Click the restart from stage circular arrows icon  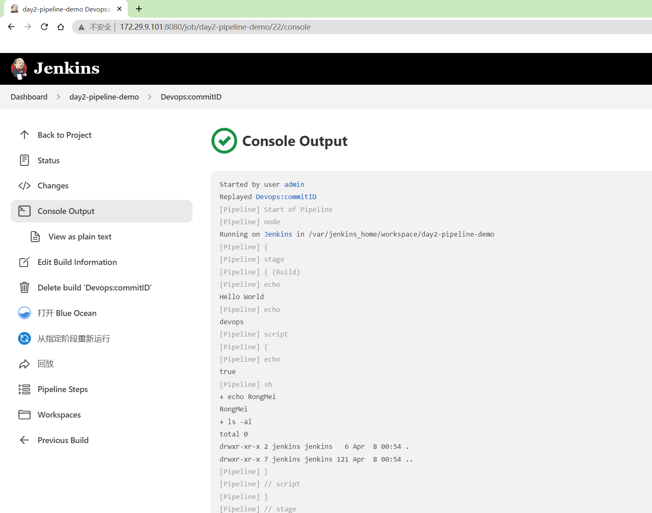coord(24,339)
